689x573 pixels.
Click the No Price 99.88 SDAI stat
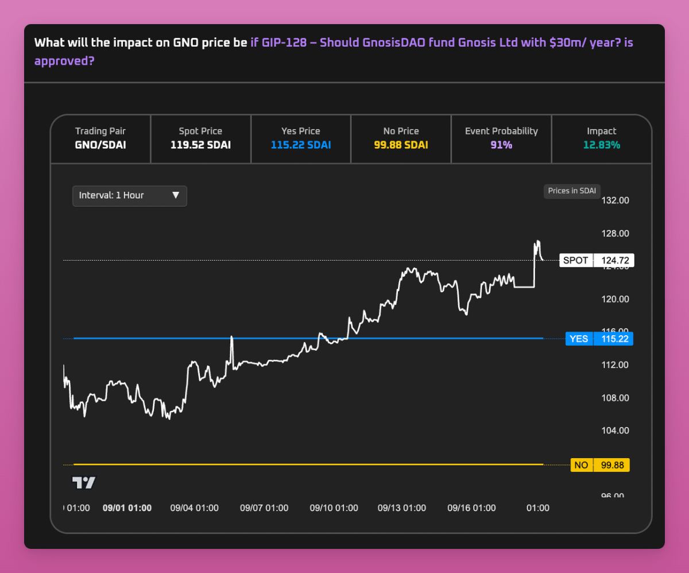401,138
